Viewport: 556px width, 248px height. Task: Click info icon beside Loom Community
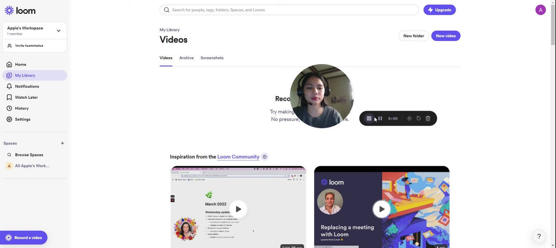265,157
